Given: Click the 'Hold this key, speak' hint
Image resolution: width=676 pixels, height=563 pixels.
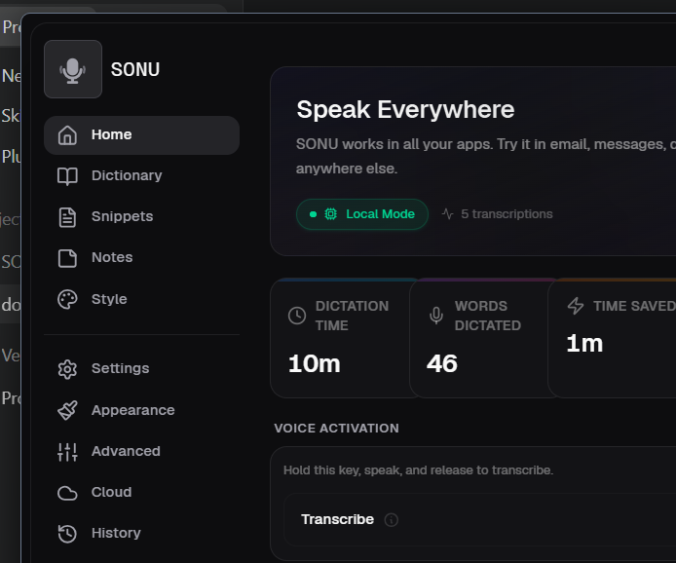Looking at the screenshot, I should coord(418,469).
